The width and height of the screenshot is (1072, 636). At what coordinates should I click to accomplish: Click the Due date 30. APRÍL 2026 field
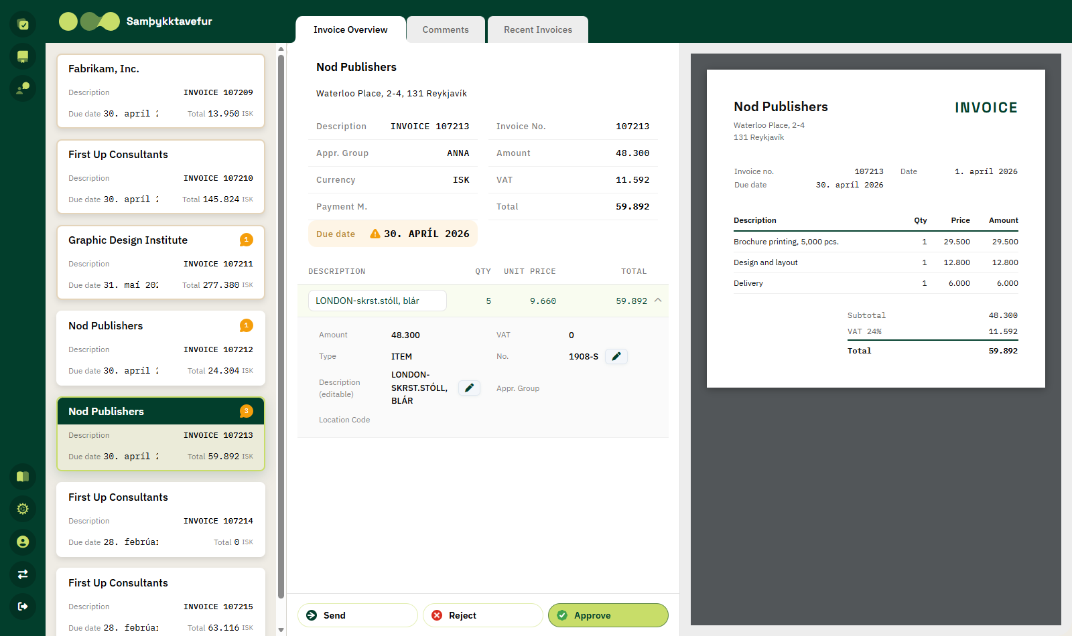(x=393, y=234)
